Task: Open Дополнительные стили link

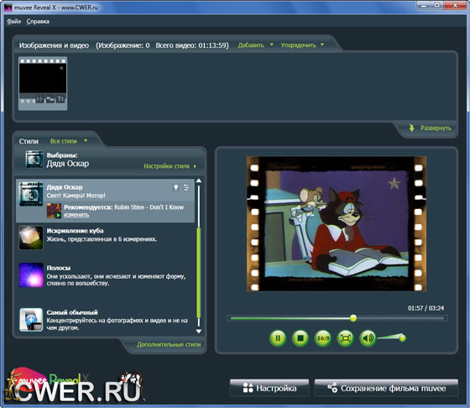Action: coord(169,344)
